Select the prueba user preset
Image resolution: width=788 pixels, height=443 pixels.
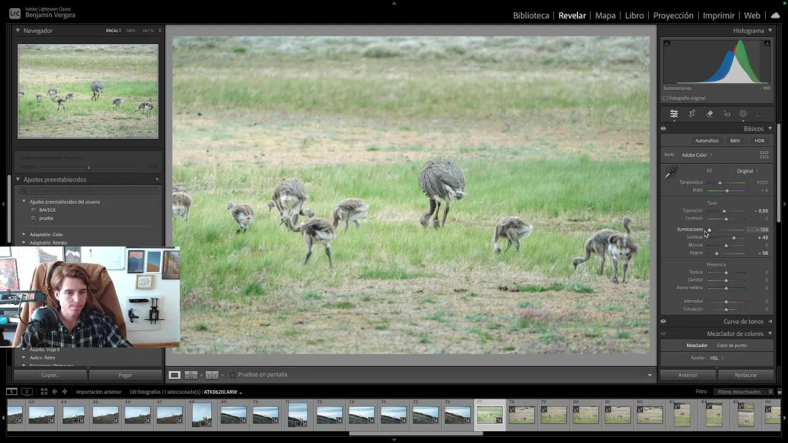click(x=46, y=218)
